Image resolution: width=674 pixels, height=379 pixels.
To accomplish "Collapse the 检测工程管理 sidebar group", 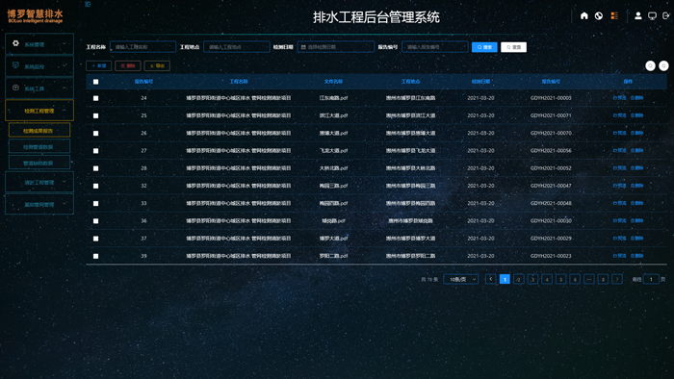I will point(39,111).
